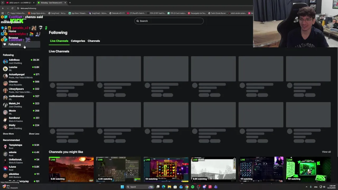Show hidden system tray icons

[x=307, y=187]
